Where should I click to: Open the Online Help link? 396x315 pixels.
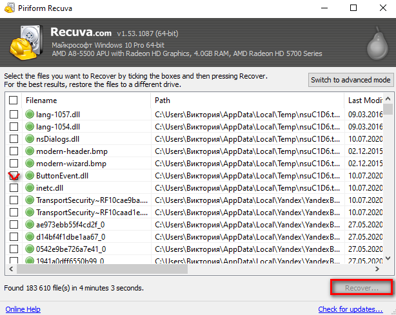click(x=23, y=309)
